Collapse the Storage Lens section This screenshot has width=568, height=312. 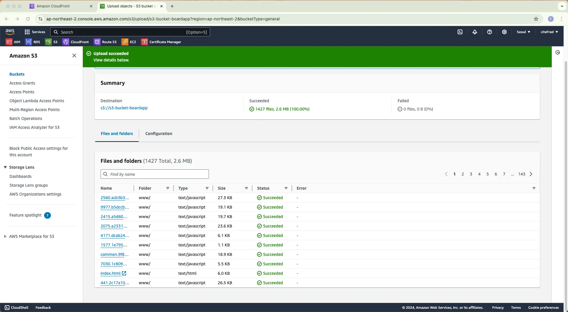click(x=5, y=167)
